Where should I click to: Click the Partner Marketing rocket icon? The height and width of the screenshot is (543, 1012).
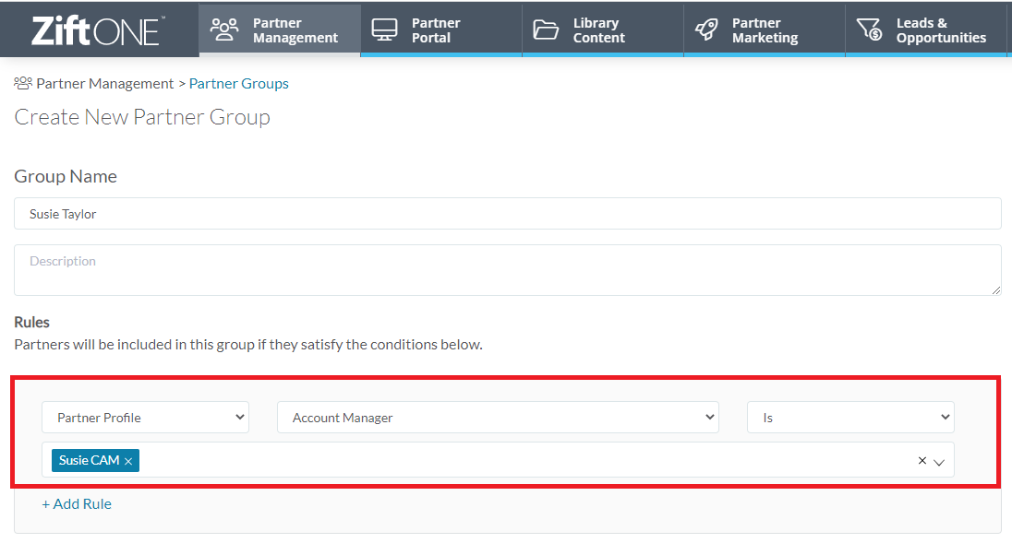click(x=706, y=30)
